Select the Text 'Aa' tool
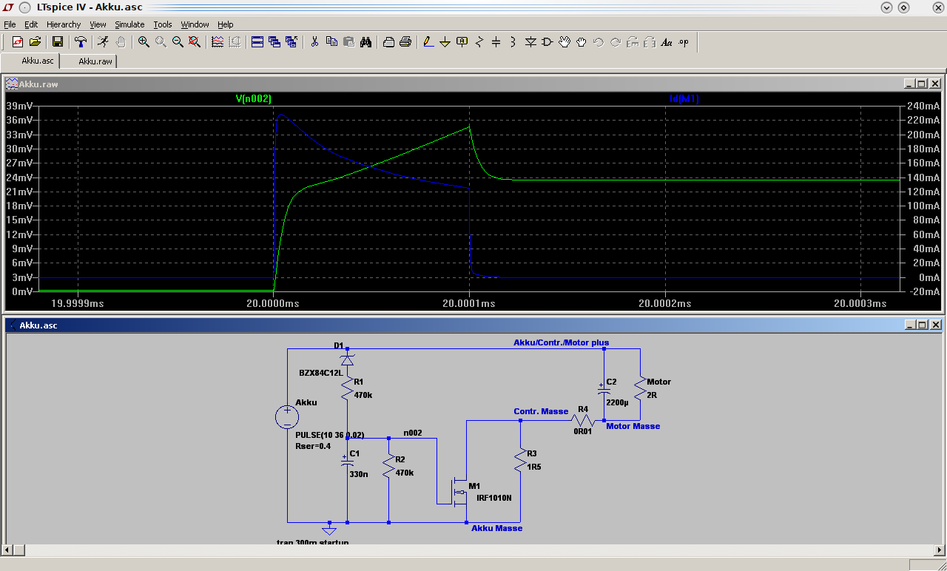This screenshot has width=947, height=571. [667, 42]
